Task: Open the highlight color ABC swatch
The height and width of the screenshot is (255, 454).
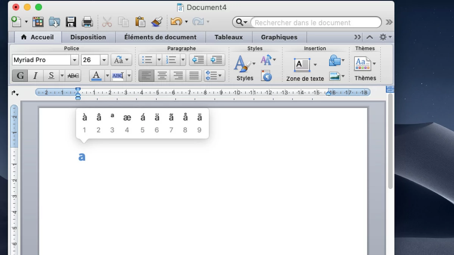Action: point(118,76)
